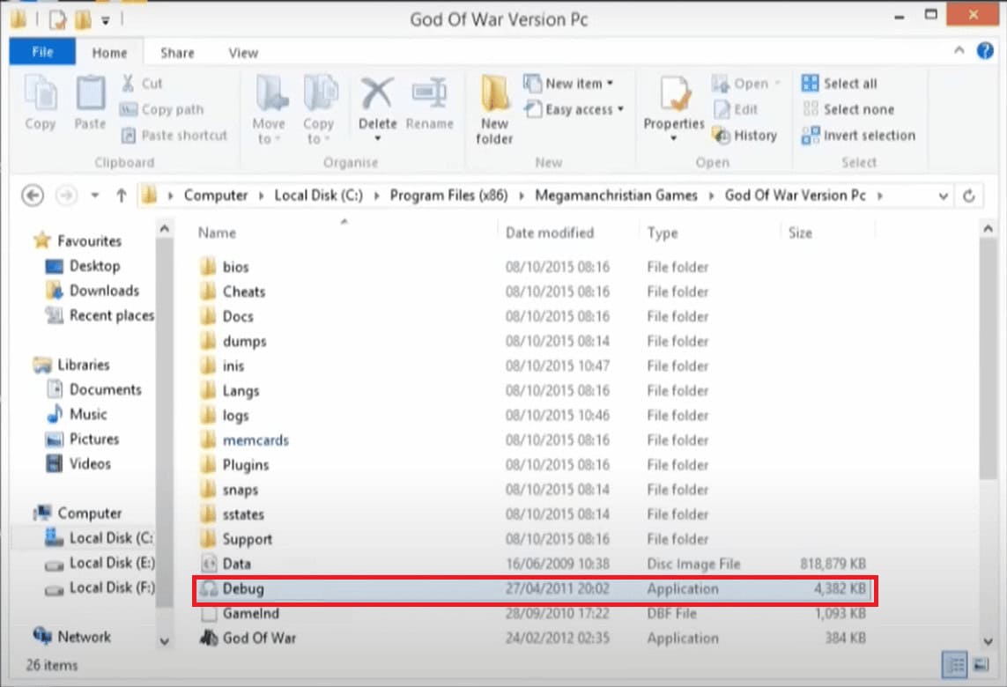1007x687 pixels.
Task: Switch to the Home ribbon tab
Action: coord(109,53)
